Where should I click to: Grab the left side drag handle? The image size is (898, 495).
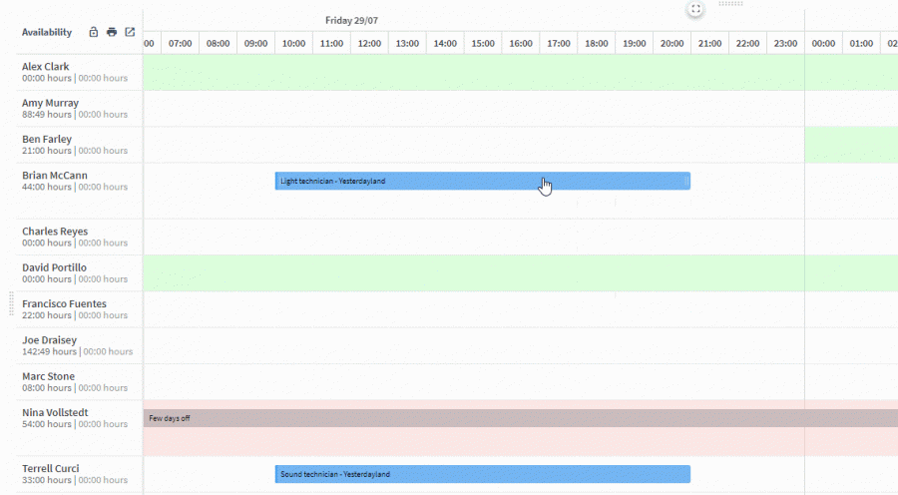[11, 303]
